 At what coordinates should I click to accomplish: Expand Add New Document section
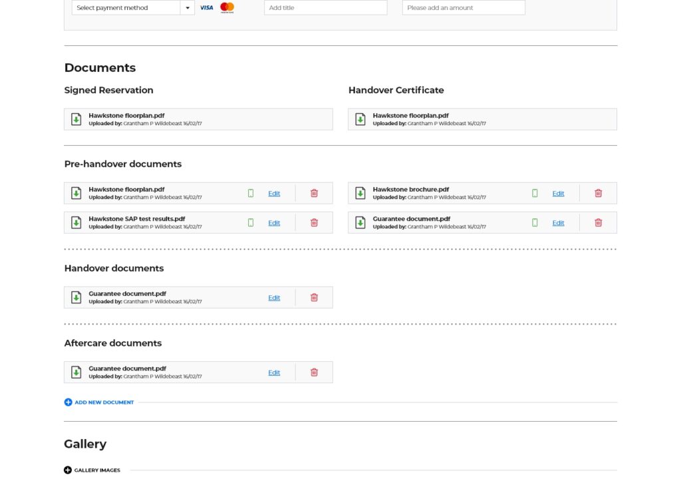[x=68, y=403]
